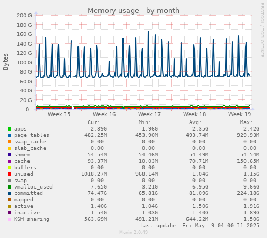
Task: Click KSM sharing average '644.22M'
Action: click(197, 219)
